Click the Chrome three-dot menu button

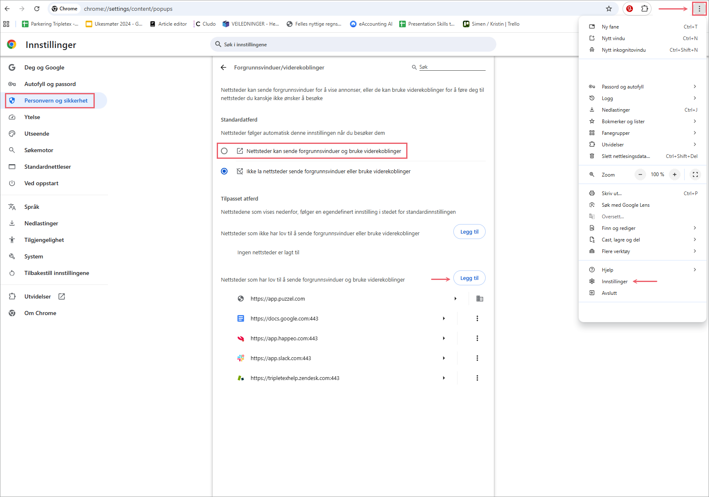click(699, 9)
